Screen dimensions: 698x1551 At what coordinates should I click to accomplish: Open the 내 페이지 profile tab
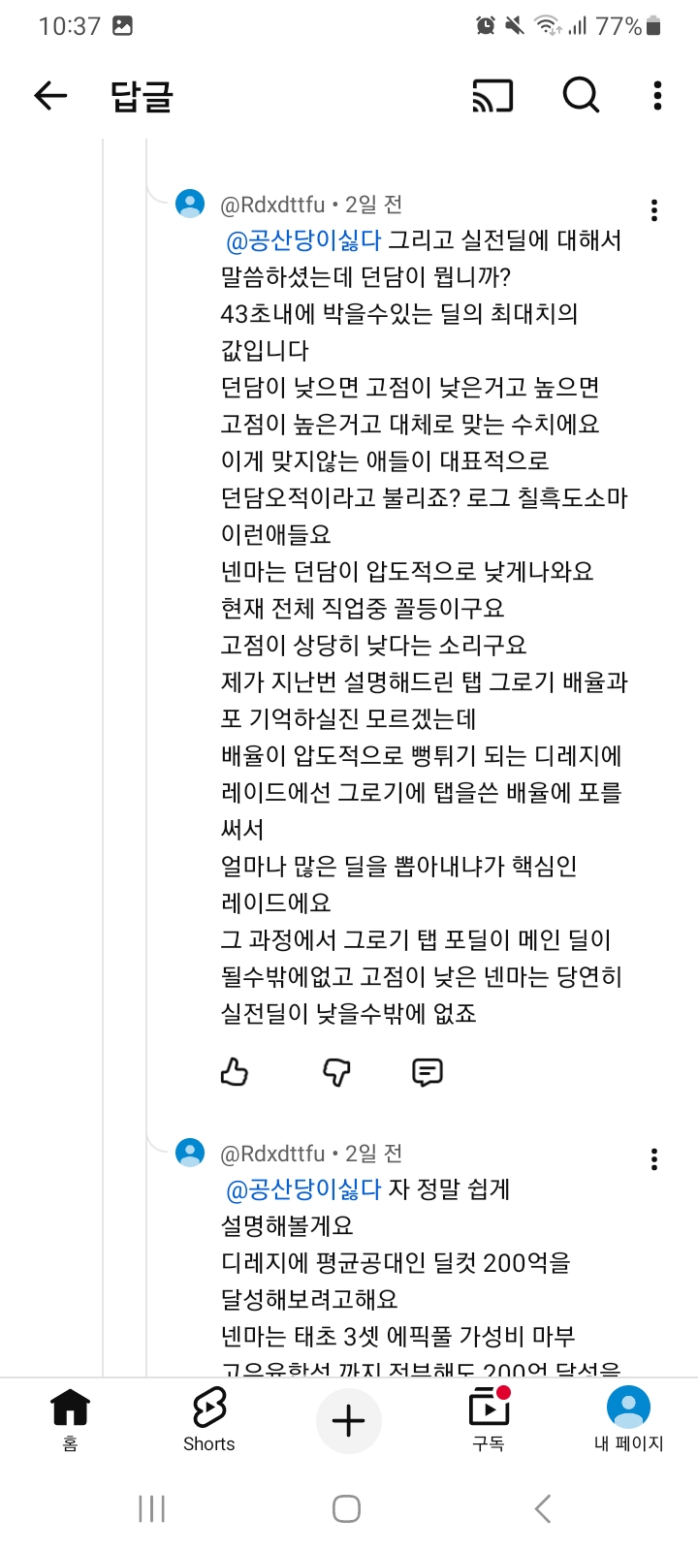point(628,1419)
